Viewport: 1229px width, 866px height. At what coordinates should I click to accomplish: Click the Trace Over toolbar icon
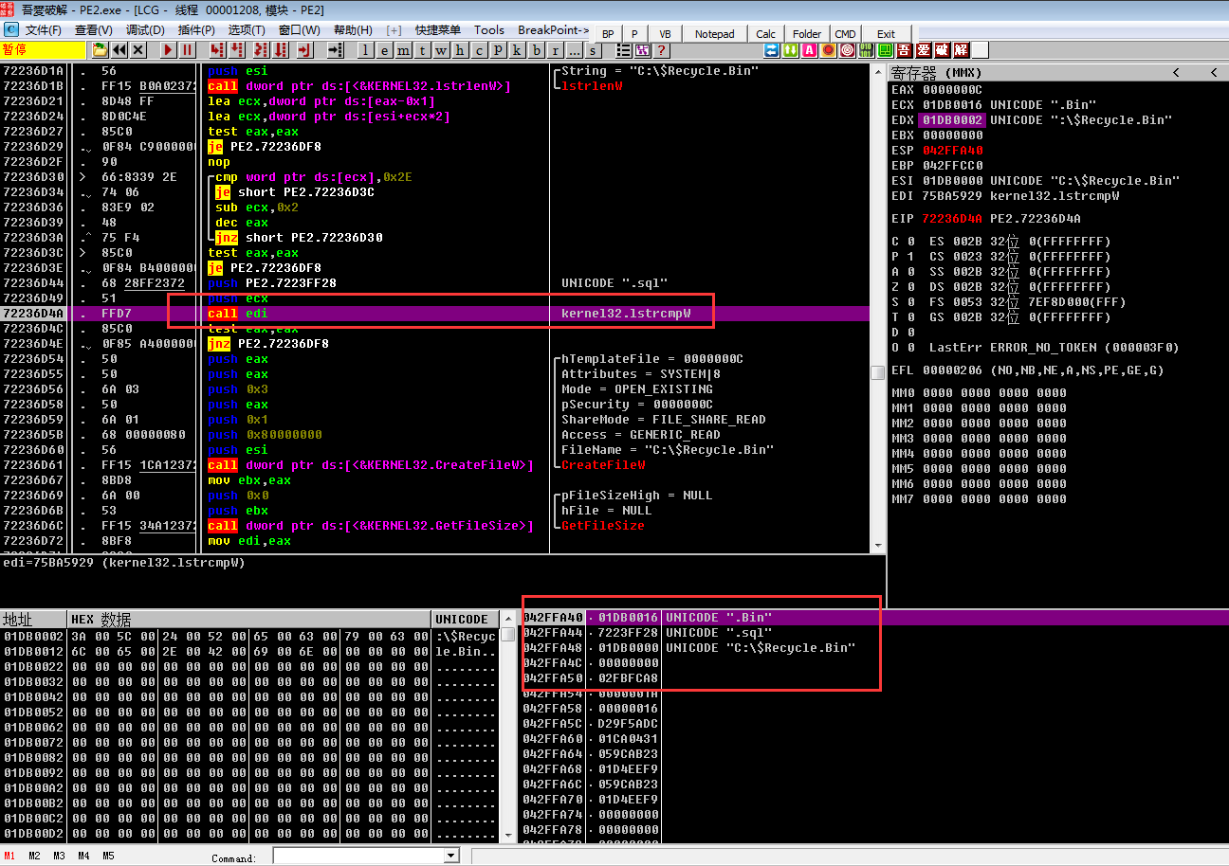[x=281, y=50]
